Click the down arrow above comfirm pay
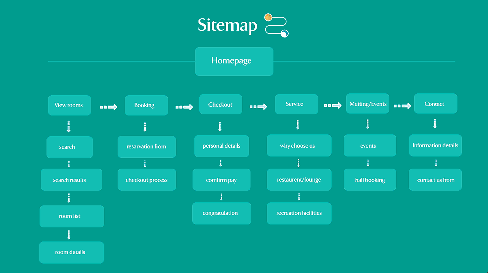The image size is (488, 273). click(221, 163)
